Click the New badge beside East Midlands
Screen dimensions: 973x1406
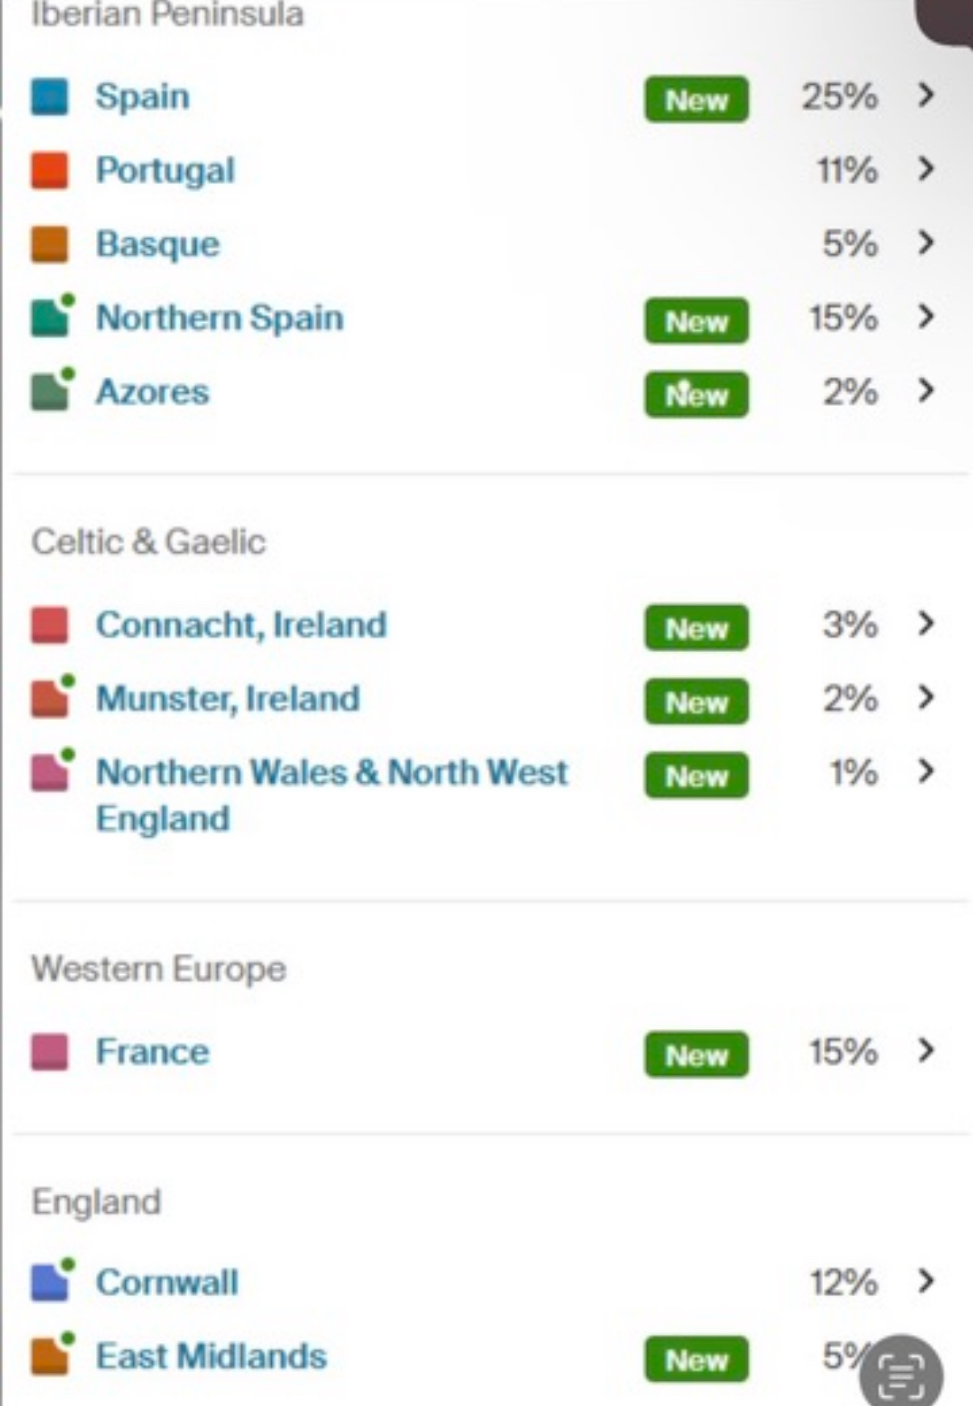coord(696,1359)
